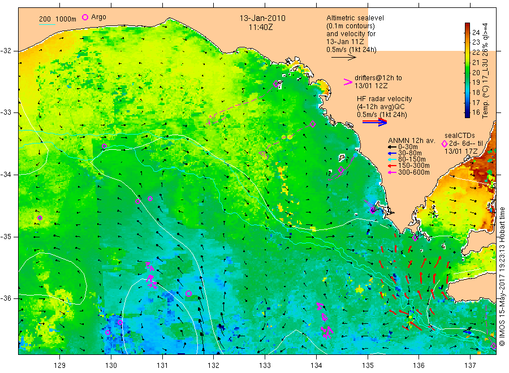Click the cyan arrow beside 80-150m
The height and width of the screenshot is (373, 509).
[x=392, y=159]
